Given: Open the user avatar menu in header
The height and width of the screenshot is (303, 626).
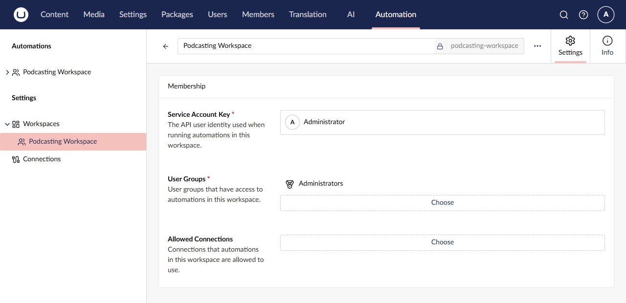Looking at the screenshot, I should point(606,15).
